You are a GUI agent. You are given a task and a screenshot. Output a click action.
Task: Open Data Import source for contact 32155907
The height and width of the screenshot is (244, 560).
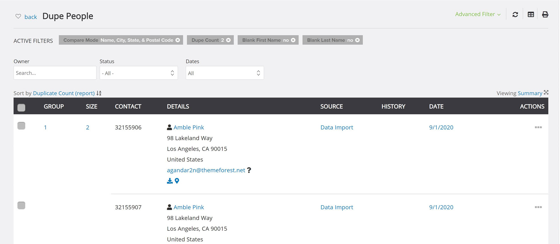[x=337, y=207]
